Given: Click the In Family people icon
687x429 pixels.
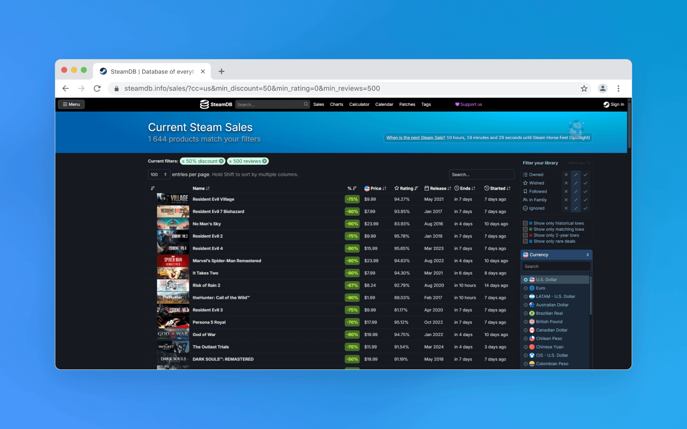Looking at the screenshot, I should coord(525,200).
